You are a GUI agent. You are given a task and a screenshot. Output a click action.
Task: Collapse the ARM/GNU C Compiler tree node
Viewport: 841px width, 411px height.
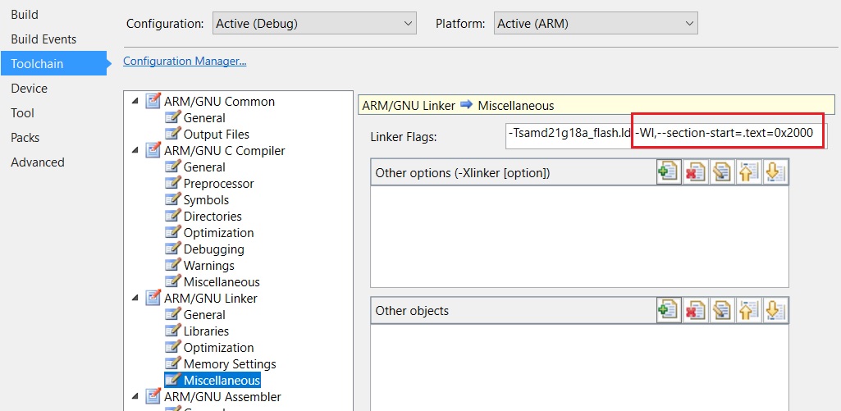coord(134,149)
